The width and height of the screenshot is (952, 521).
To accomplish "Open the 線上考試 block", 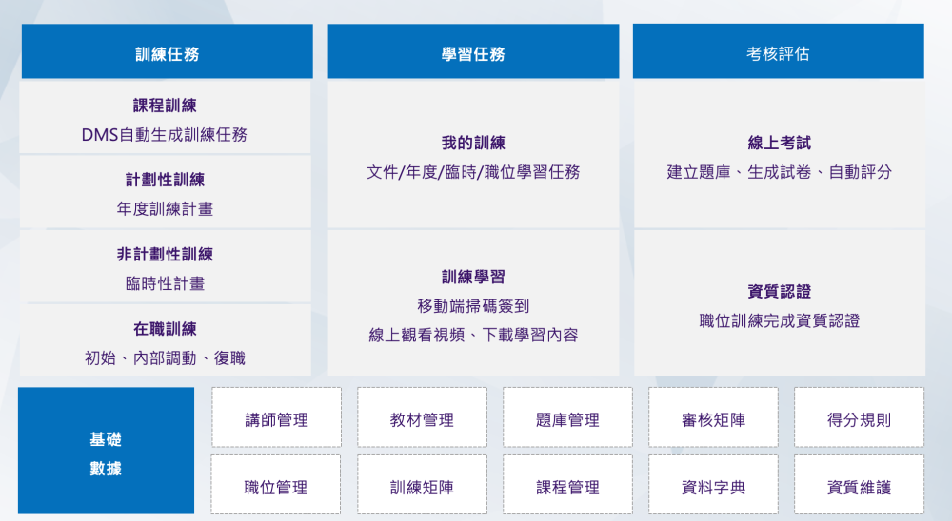I will pos(779,157).
